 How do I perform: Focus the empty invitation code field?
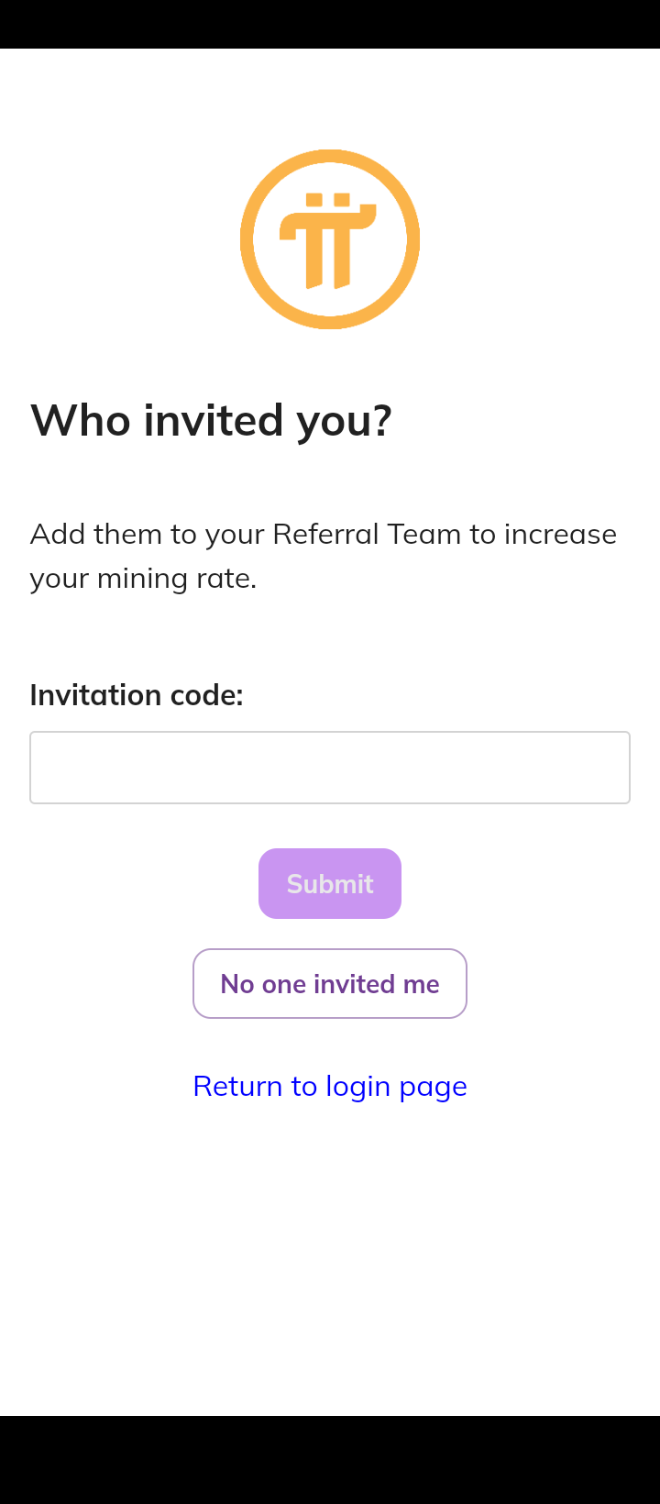[x=330, y=768]
